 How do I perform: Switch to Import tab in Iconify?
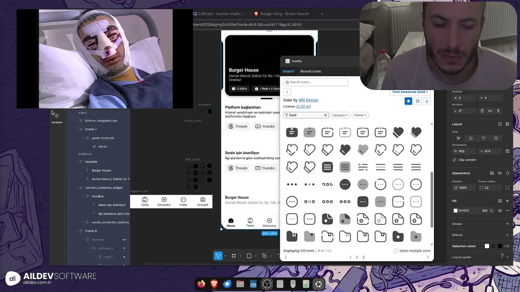click(x=288, y=71)
